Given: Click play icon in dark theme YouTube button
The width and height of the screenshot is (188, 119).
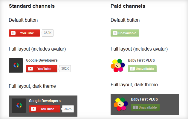Looking at the screenshot, I should tap(33, 109).
